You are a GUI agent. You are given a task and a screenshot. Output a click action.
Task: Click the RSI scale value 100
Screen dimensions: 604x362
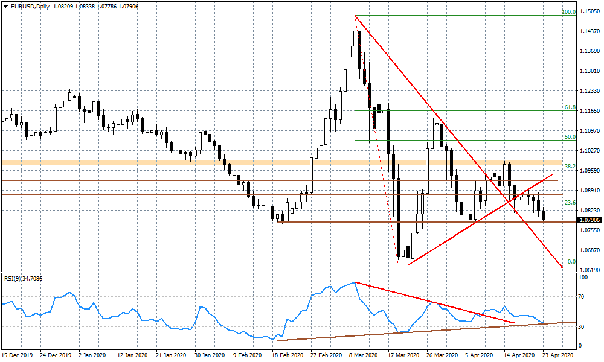(583, 278)
